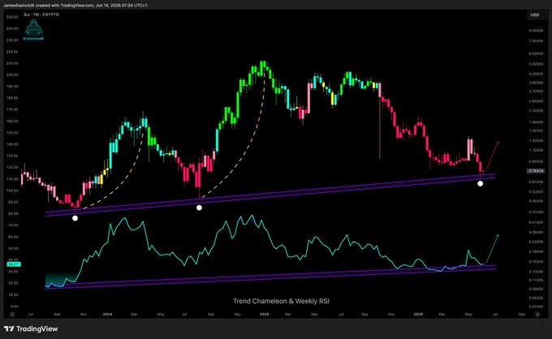Select the Sui · 1W · CRYPTO symbol title
552x339 pixels.
(x=41, y=15)
